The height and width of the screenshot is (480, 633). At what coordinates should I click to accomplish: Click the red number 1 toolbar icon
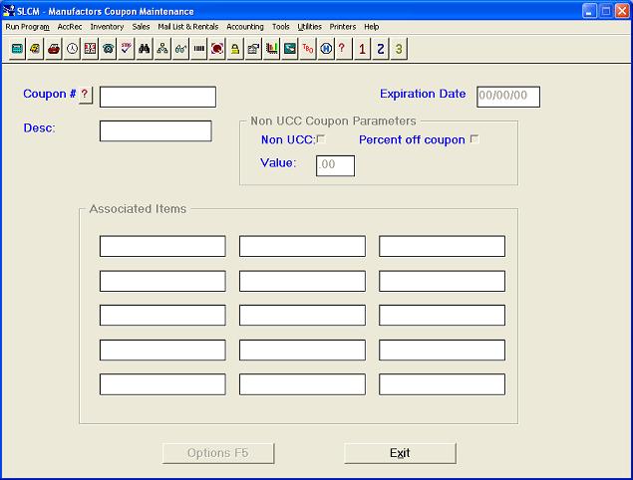(x=362, y=48)
